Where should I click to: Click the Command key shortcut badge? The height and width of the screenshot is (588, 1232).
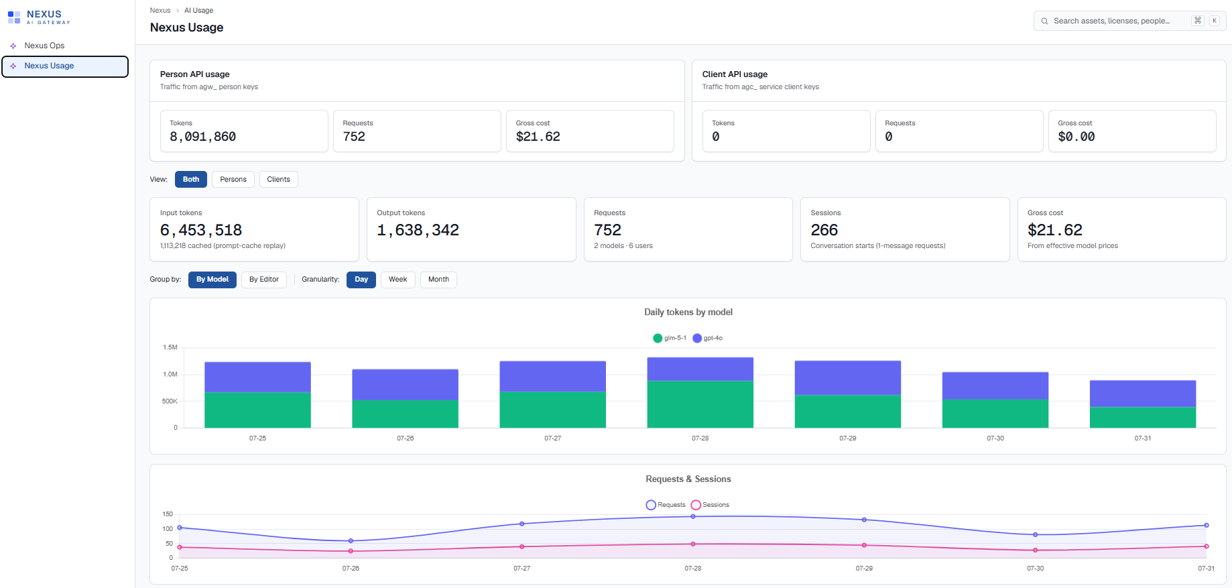click(x=1198, y=21)
